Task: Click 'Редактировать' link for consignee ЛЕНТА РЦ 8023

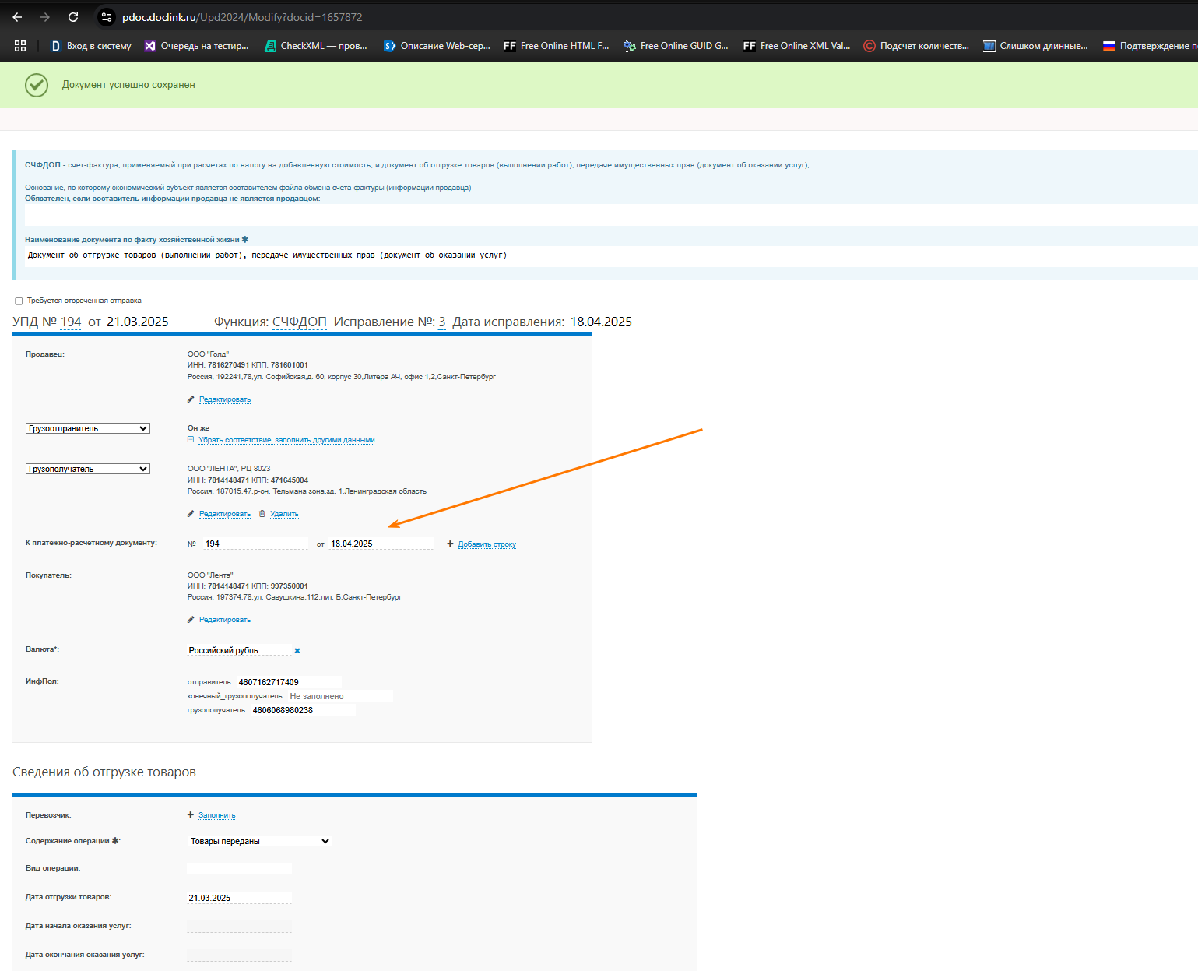Action: pyautogui.click(x=225, y=514)
